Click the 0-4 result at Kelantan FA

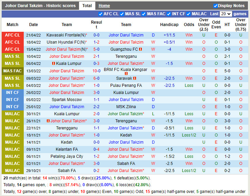click(96, 149)
